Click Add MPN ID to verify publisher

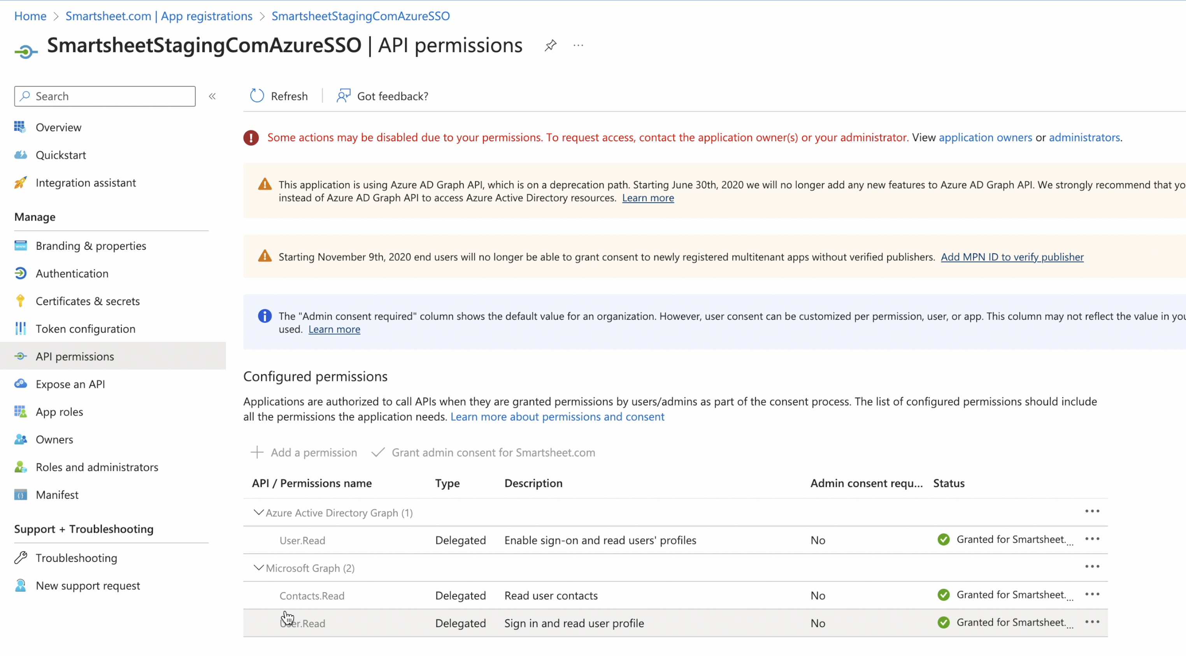pyautogui.click(x=1012, y=256)
